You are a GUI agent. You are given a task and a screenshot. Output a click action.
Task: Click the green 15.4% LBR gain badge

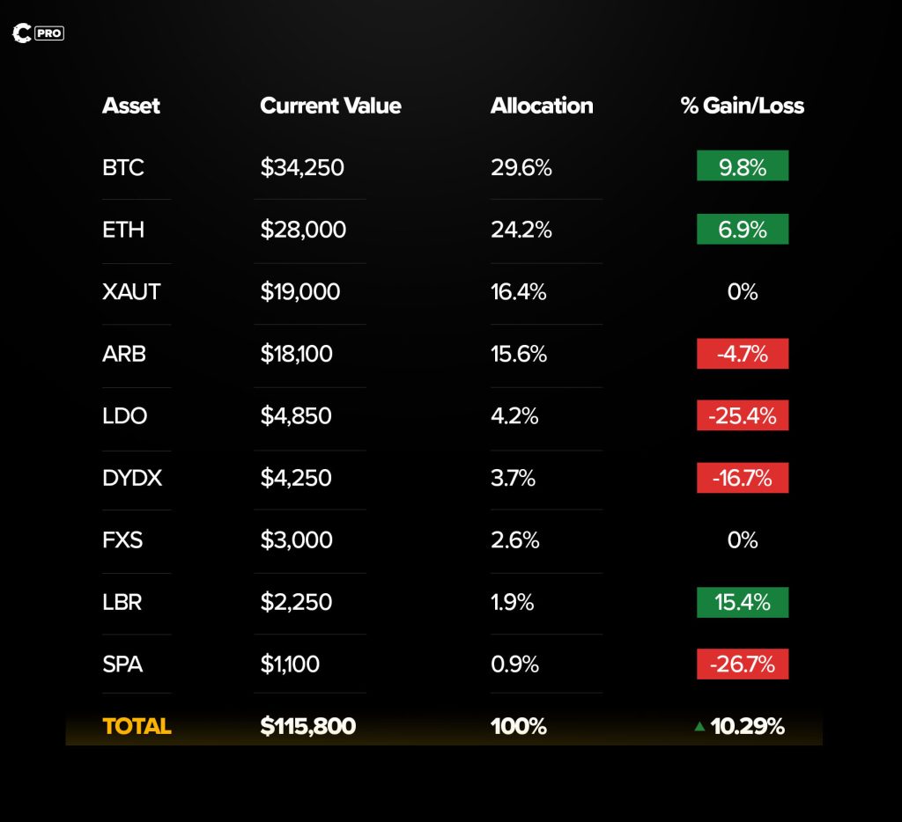click(743, 603)
